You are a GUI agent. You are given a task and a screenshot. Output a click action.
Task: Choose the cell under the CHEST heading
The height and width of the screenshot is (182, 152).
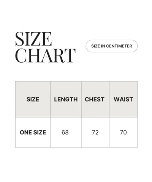(x=95, y=132)
